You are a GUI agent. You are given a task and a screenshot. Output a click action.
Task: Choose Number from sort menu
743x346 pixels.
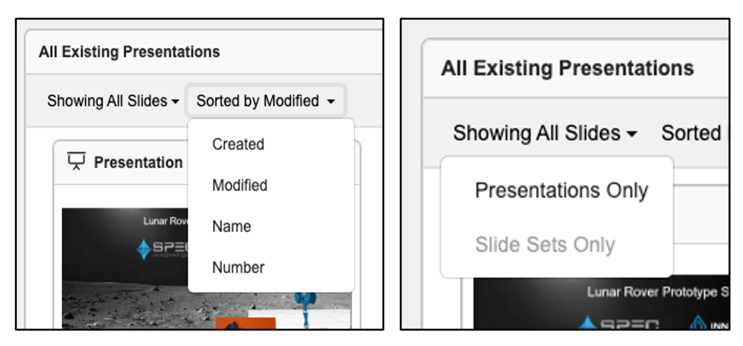[238, 267]
